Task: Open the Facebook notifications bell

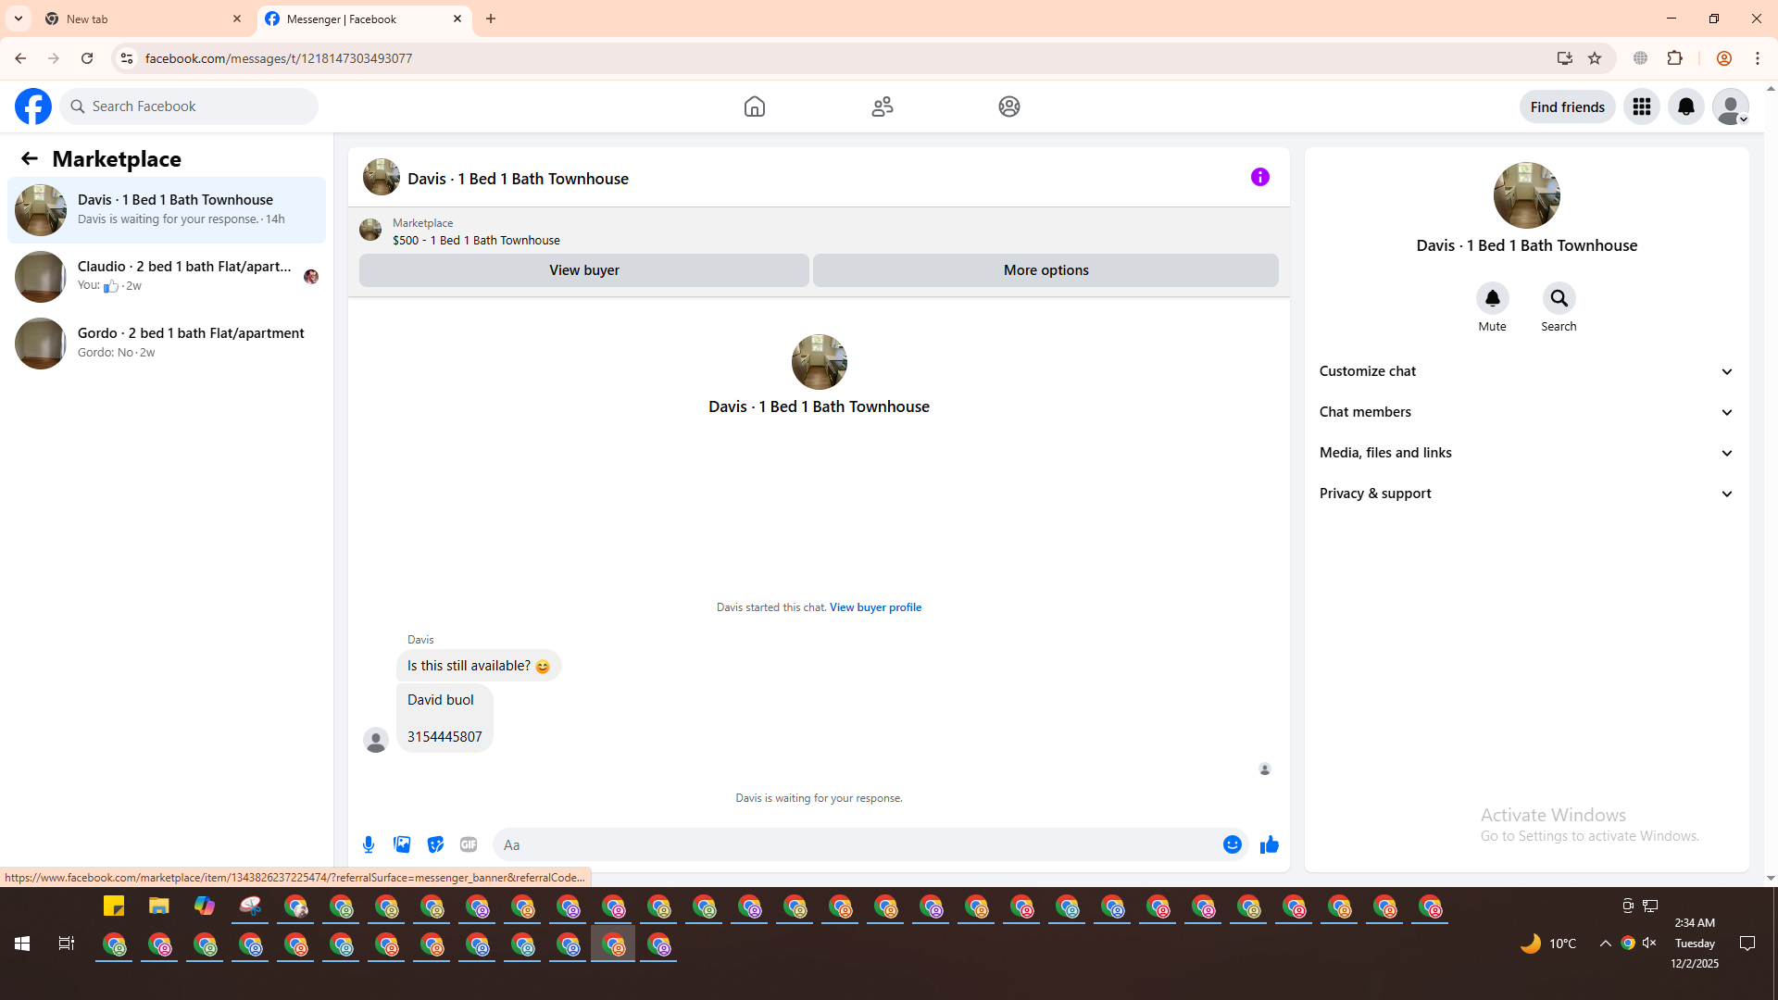Action: tap(1685, 106)
